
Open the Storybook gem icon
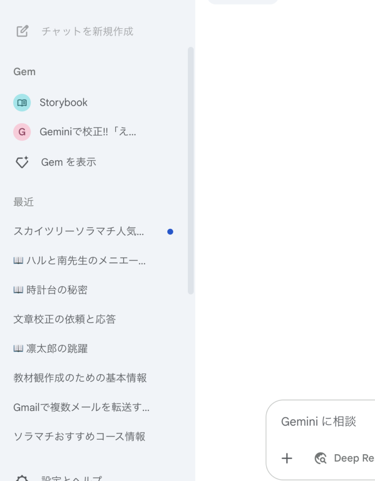coord(22,102)
